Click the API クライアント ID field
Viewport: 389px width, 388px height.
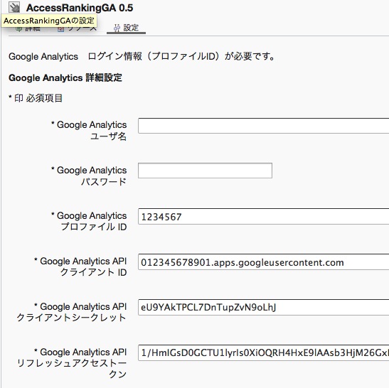pyautogui.click(x=263, y=262)
